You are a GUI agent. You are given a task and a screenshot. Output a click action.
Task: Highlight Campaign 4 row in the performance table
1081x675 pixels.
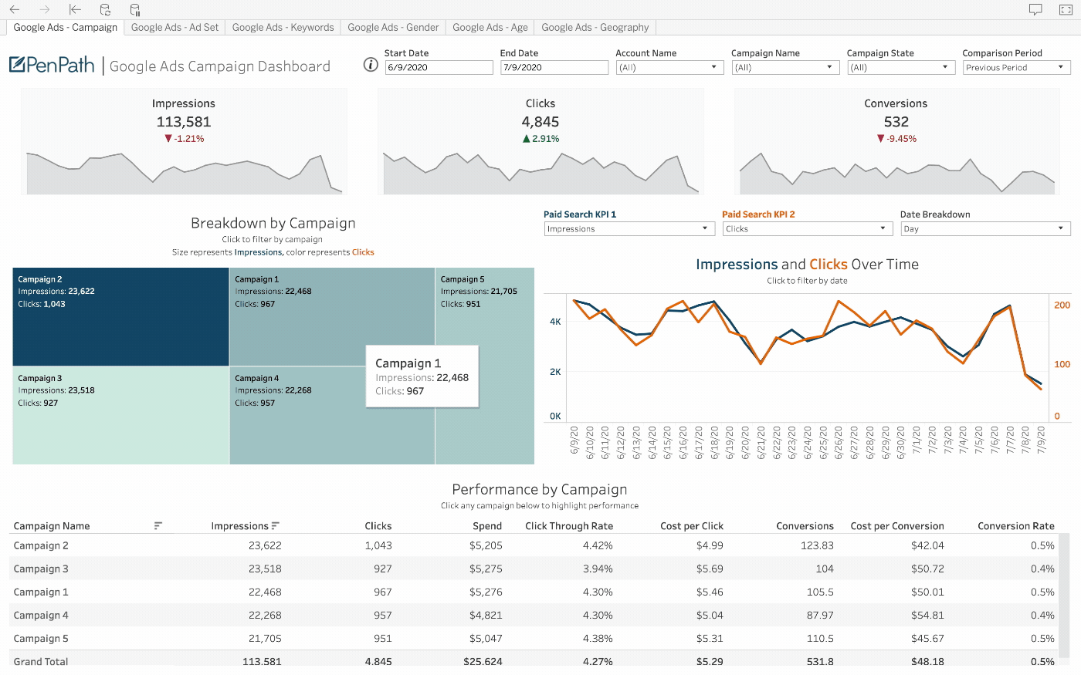point(40,615)
